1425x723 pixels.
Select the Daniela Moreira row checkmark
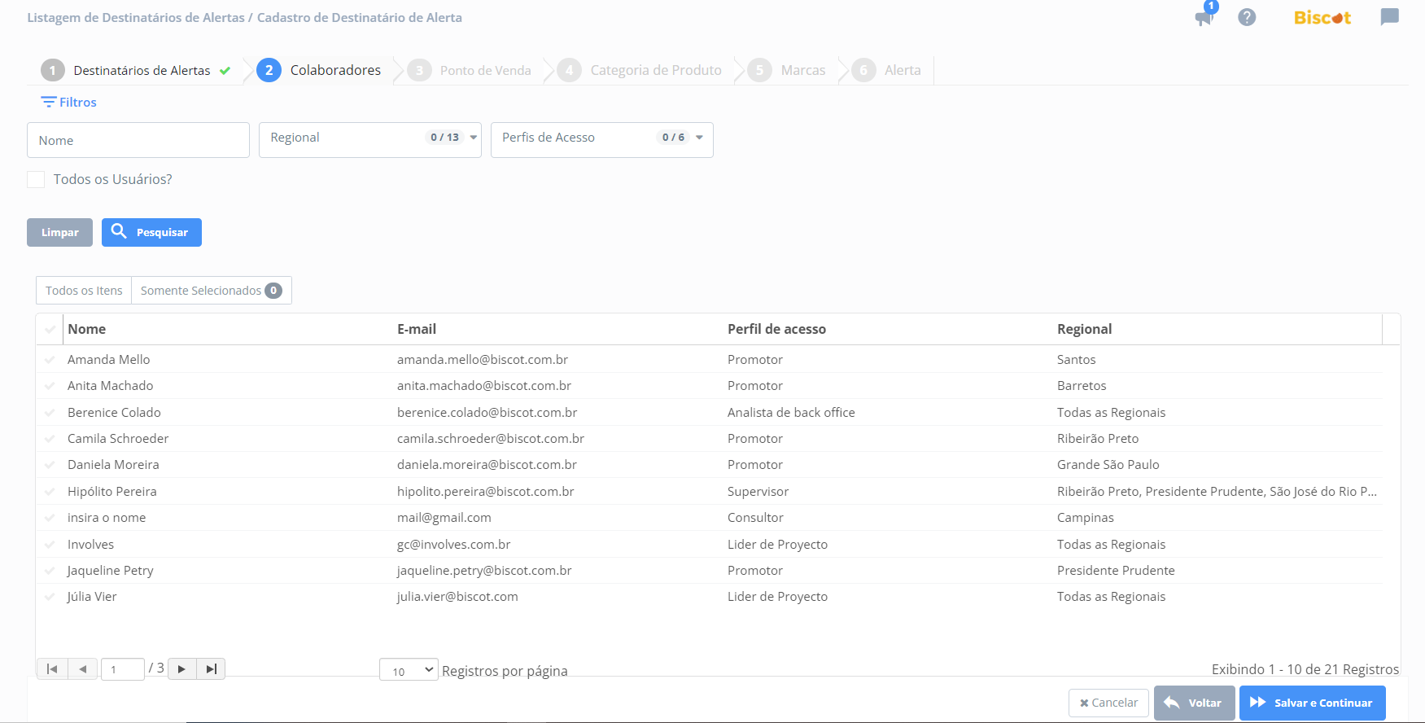pos(50,464)
